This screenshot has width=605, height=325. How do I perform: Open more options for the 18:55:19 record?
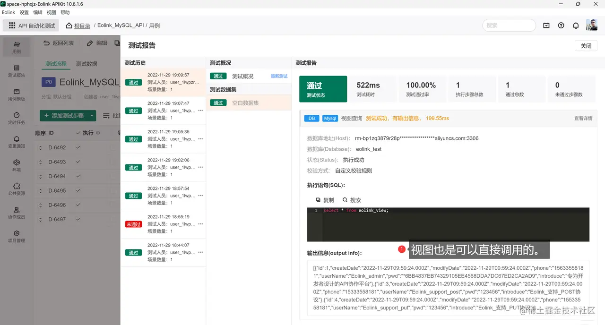[x=200, y=224]
